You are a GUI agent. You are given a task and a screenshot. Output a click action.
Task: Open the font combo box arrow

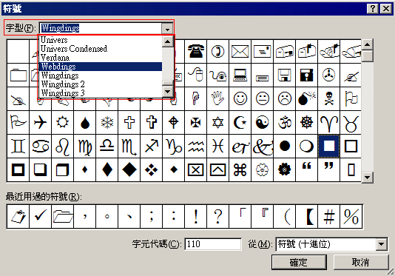167,28
